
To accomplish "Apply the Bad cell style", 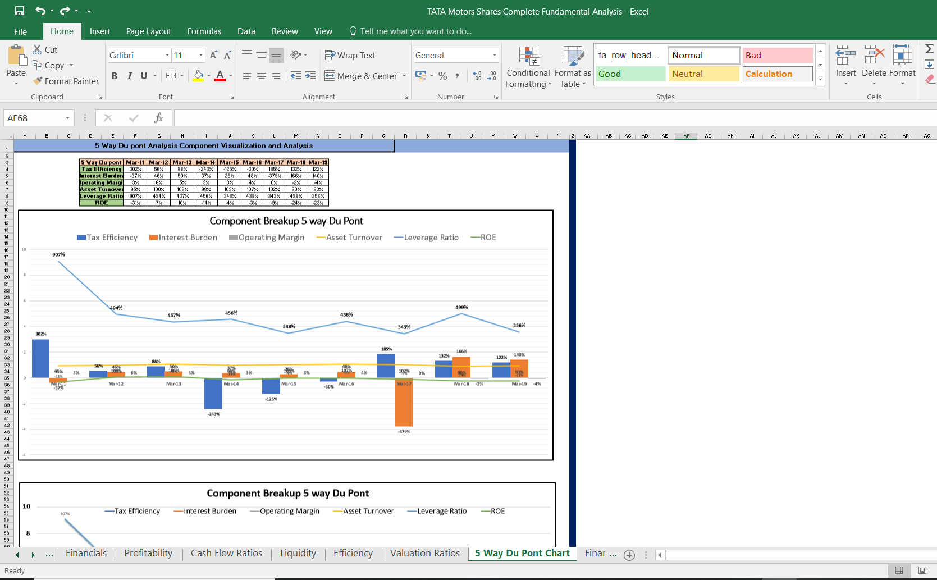I will [x=778, y=55].
